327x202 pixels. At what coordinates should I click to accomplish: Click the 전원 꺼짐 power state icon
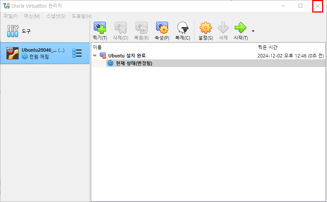tap(25, 56)
